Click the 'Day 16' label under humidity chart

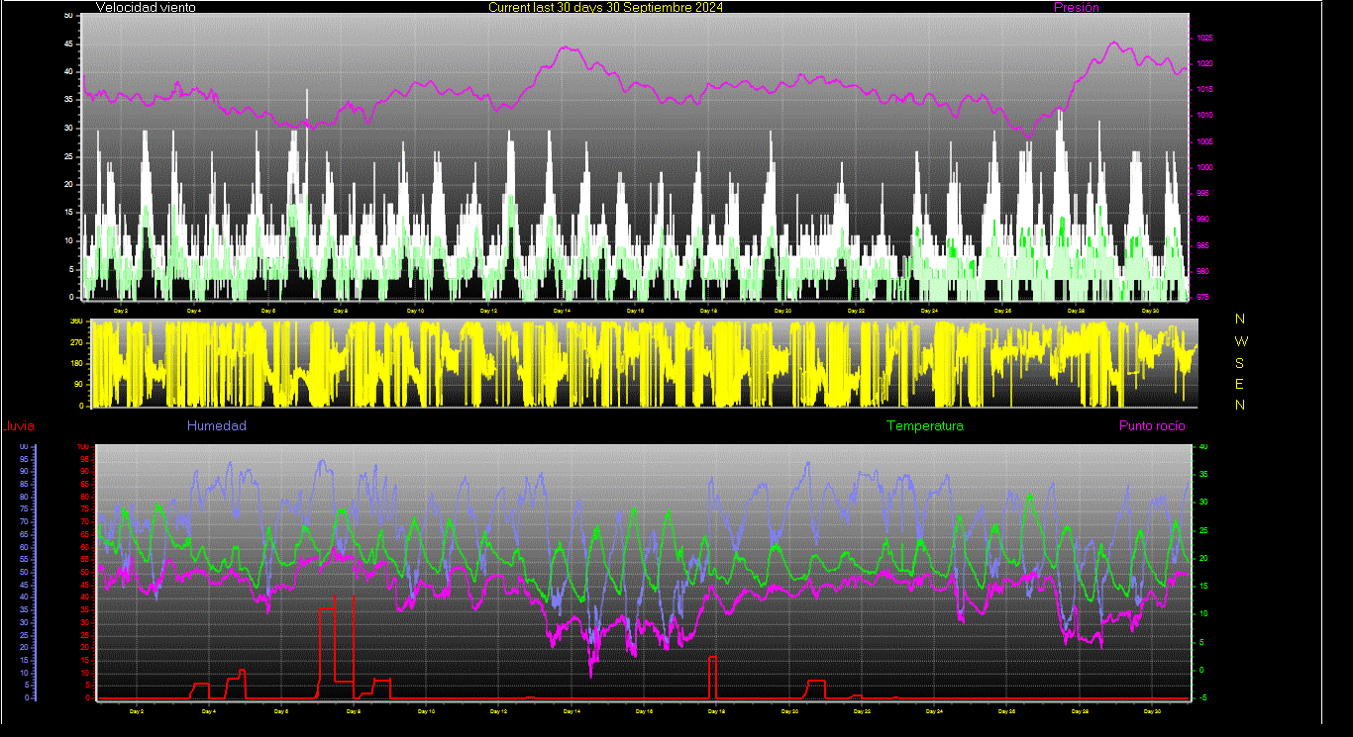(x=644, y=710)
